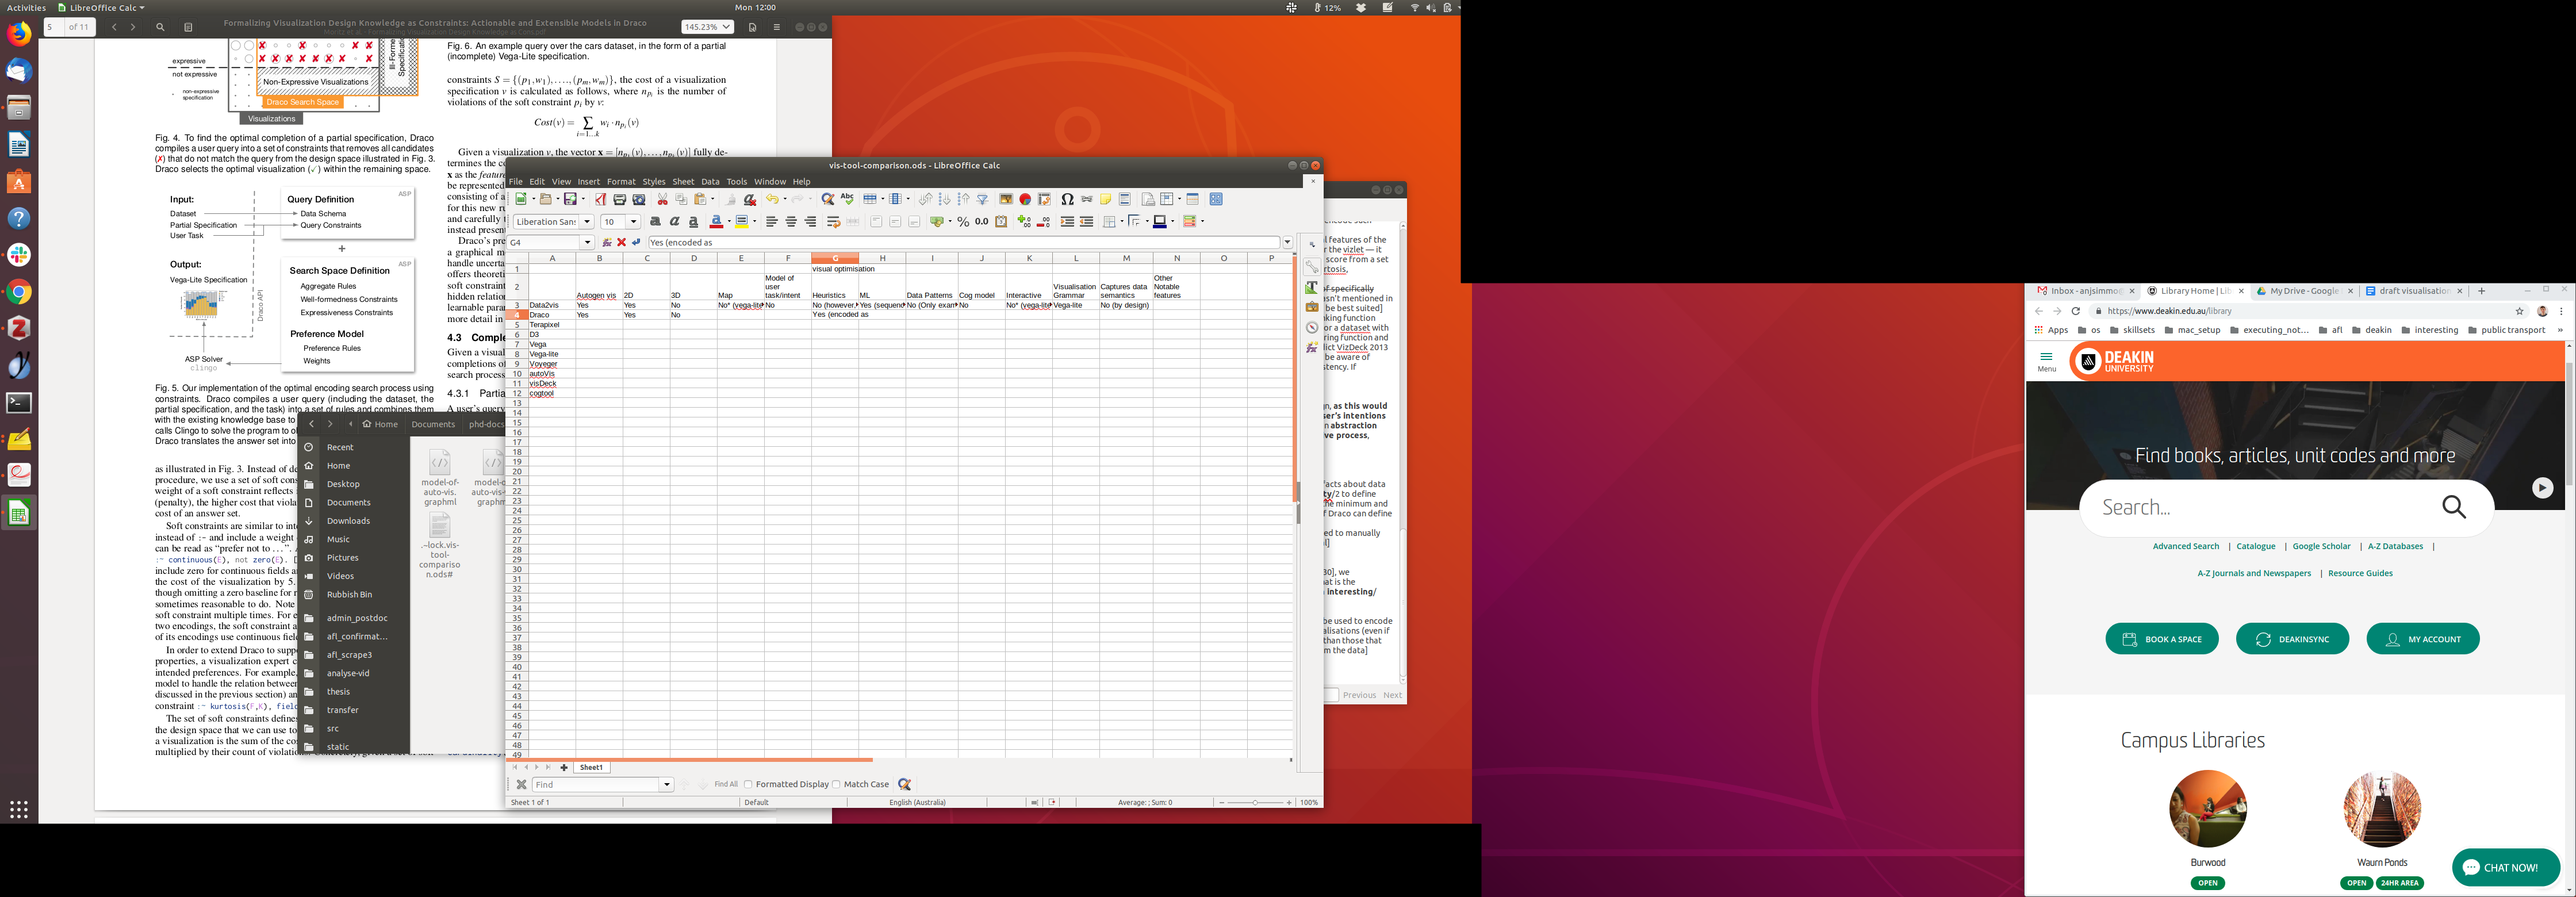Open the Sheet menu
Viewport: 2576px width, 897px height.
683,182
